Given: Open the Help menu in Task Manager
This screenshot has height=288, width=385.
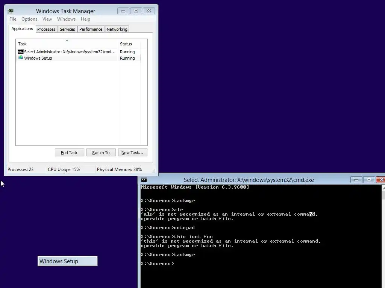Looking at the screenshot, I should tap(85, 19).
